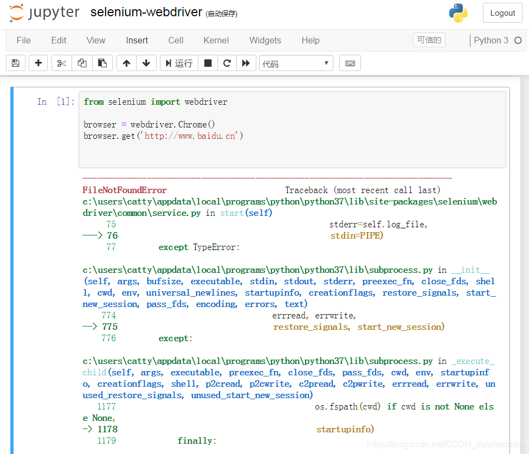The image size is (529, 454).
Task: Open the command palette keyboard icon
Action: click(350, 63)
